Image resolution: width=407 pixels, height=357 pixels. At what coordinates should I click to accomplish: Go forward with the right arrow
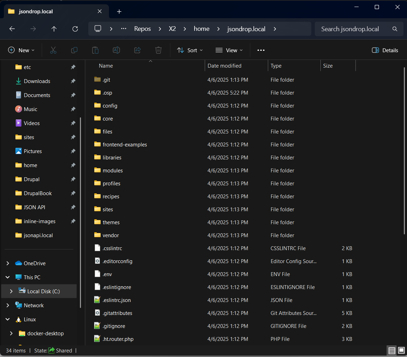[x=33, y=29]
